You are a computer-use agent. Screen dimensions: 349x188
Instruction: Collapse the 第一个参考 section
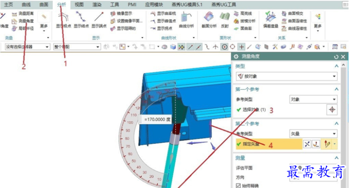pyautogui.click(x=336, y=90)
